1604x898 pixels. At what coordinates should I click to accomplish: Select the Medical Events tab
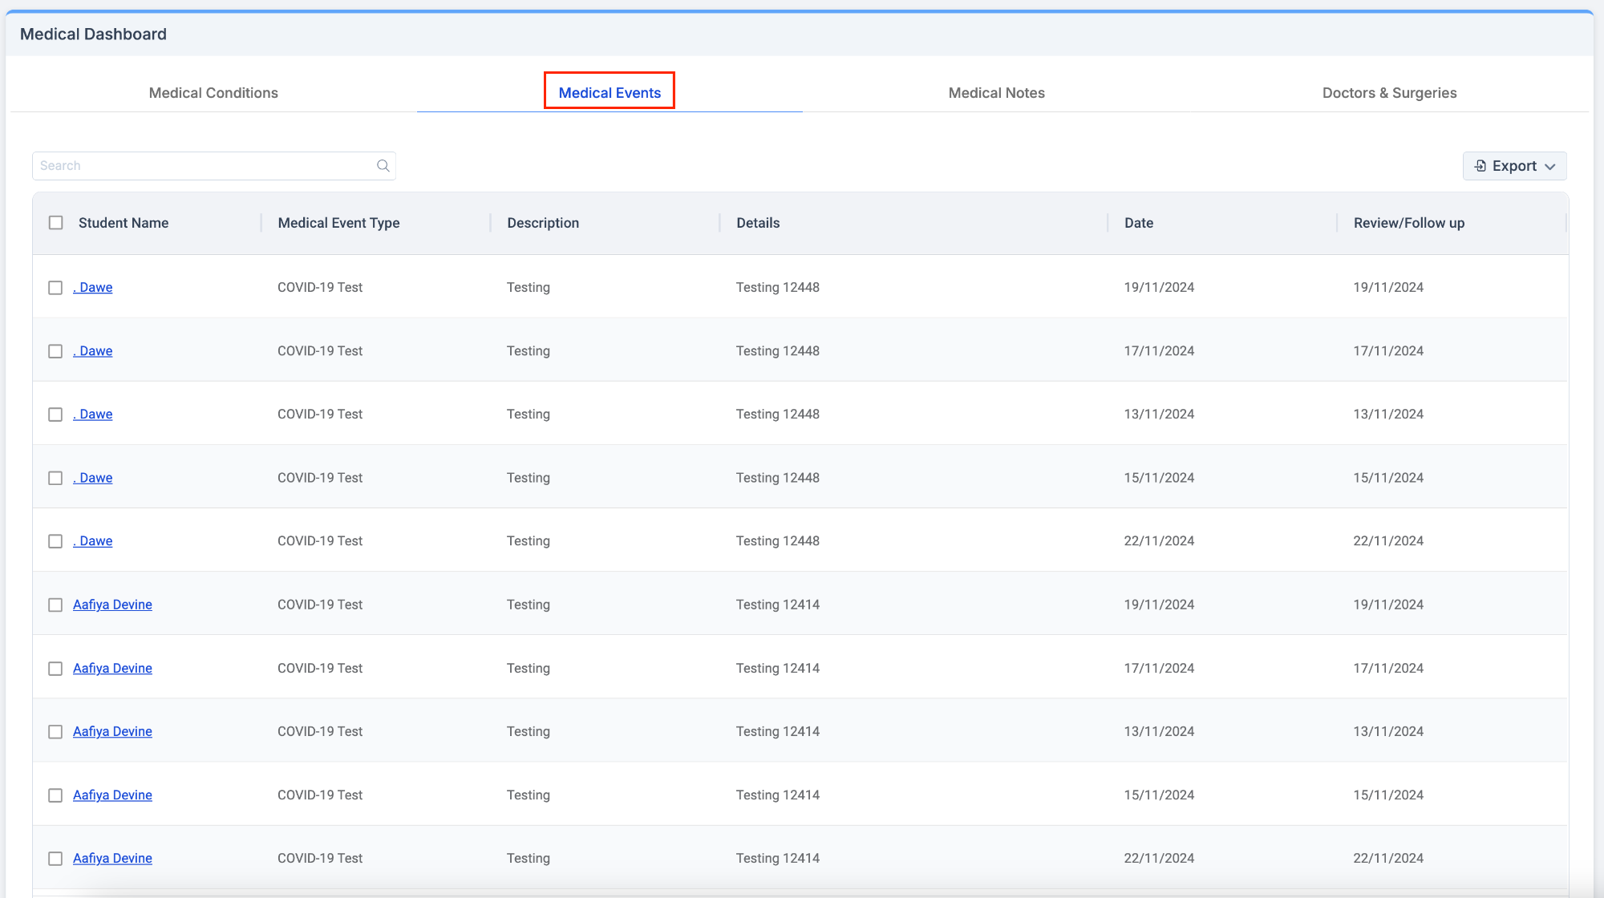[x=610, y=93]
